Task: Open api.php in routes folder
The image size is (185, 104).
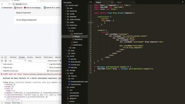Action: pyautogui.click(x=73, y=59)
